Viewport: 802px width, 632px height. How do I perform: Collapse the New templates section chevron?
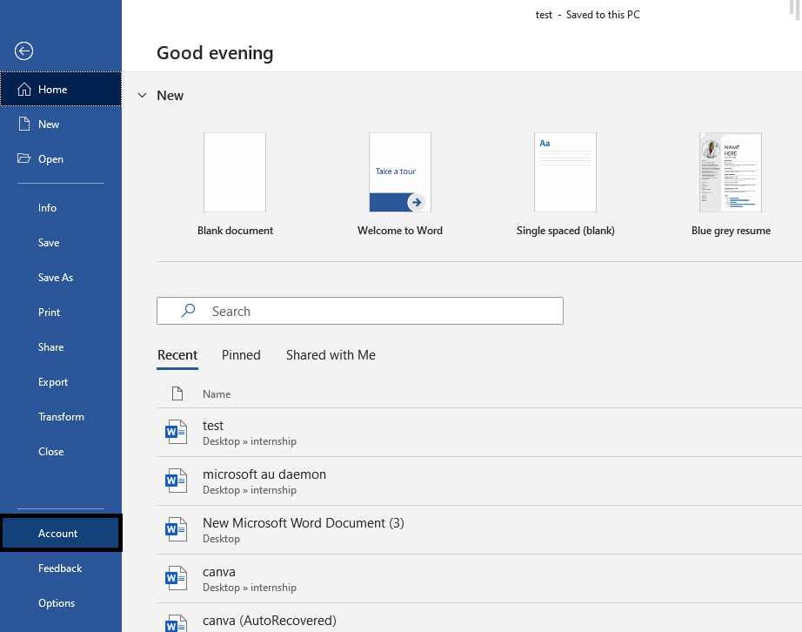click(142, 95)
